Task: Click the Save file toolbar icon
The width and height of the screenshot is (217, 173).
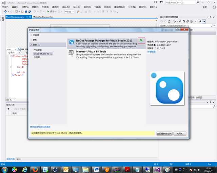Action: coord(26,11)
